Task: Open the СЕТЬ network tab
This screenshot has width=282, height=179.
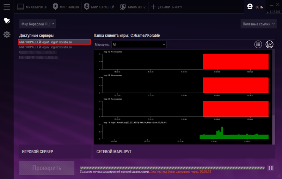Action: (x=255, y=7)
